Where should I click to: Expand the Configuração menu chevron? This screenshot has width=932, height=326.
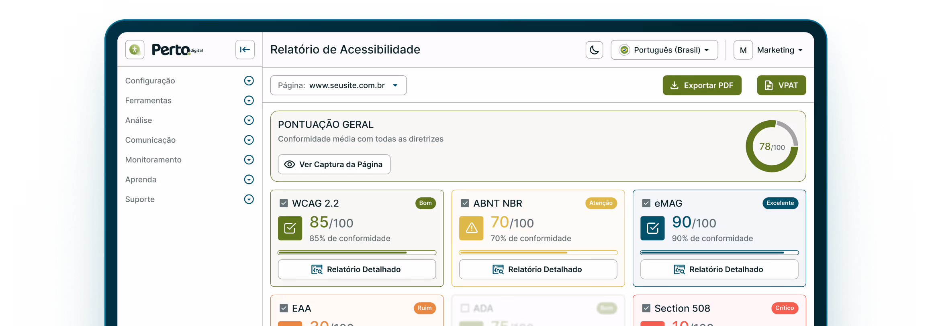[x=249, y=81]
